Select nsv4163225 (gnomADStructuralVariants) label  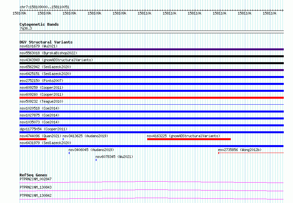point(183,136)
